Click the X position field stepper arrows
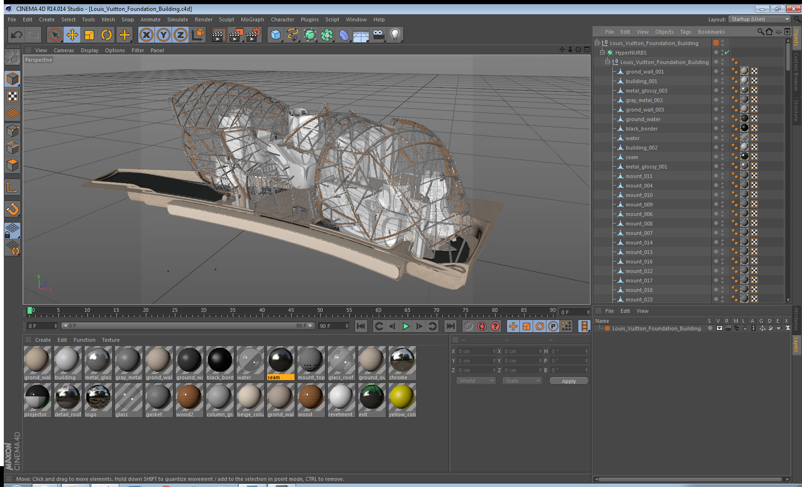Screen dimensions: 802x487 (x=494, y=351)
